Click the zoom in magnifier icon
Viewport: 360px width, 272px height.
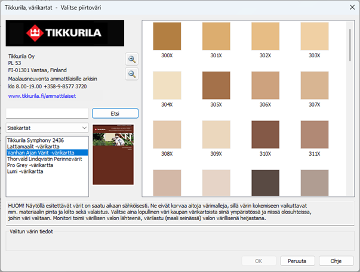click(132, 59)
